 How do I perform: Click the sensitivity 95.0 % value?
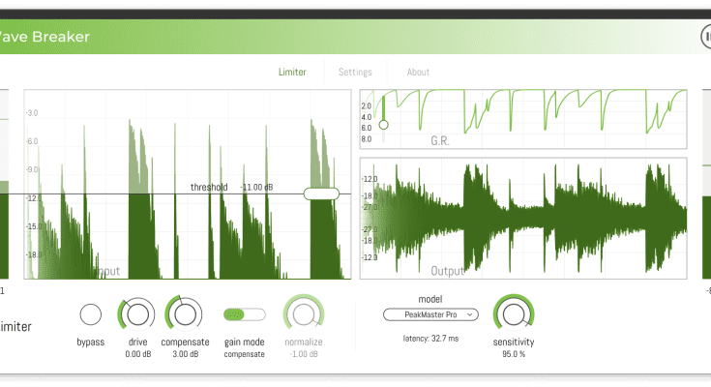(514, 354)
